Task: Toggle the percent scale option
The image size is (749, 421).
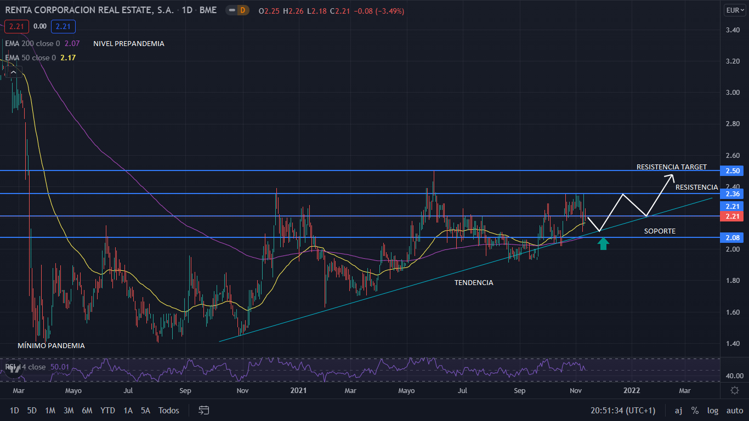Action: (x=695, y=410)
